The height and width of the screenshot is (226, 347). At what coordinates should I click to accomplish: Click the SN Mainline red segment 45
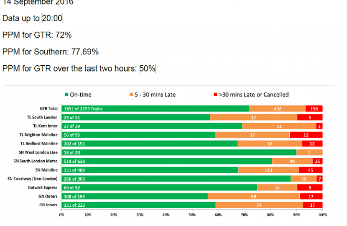click(310, 170)
